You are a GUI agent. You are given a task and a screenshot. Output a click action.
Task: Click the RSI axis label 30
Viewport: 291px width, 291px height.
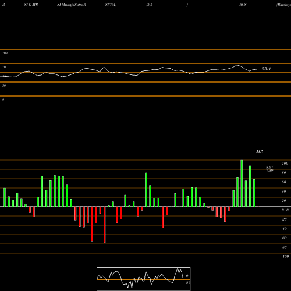pos(4,86)
